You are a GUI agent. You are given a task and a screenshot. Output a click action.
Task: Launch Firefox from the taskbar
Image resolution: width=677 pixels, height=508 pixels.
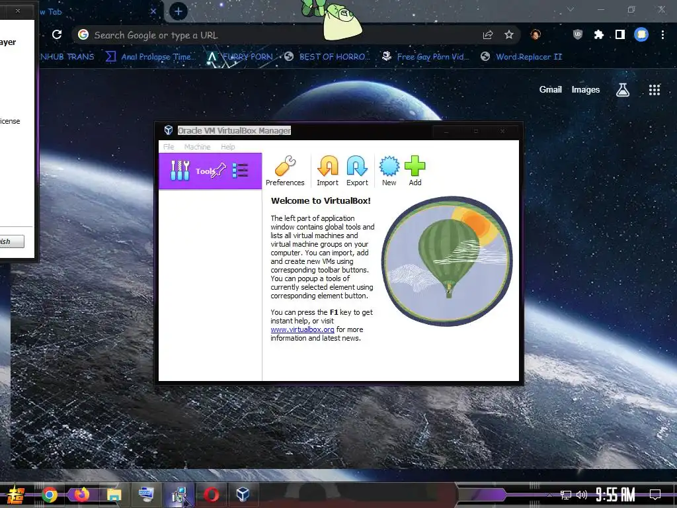point(81,494)
